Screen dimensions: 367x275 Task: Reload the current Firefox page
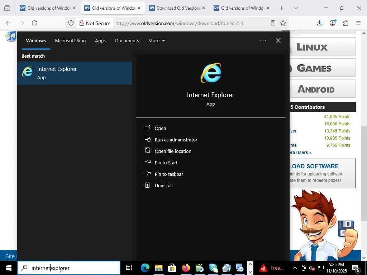34,23
